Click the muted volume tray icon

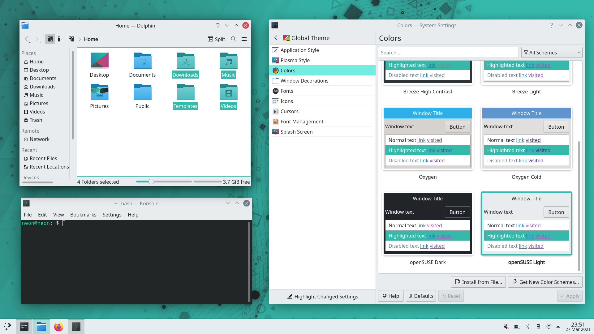click(506, 327)
